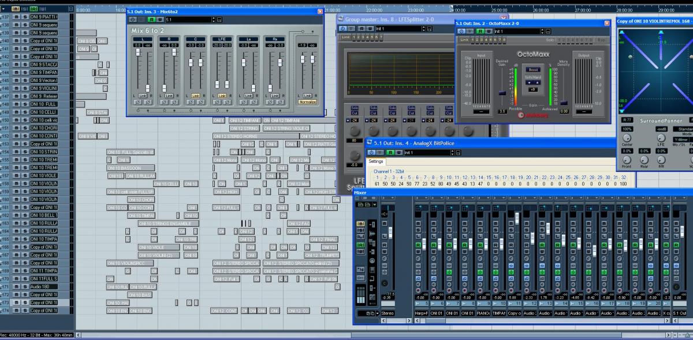Select ONI 10 STRINGS ENSAMBLE clip

[x=169, y=223]
